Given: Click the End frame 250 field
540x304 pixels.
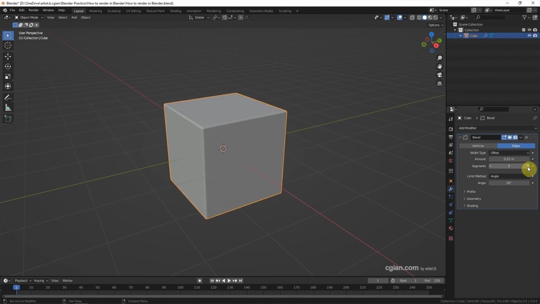Looking at the screenshot, I should (x=433, y=280).
